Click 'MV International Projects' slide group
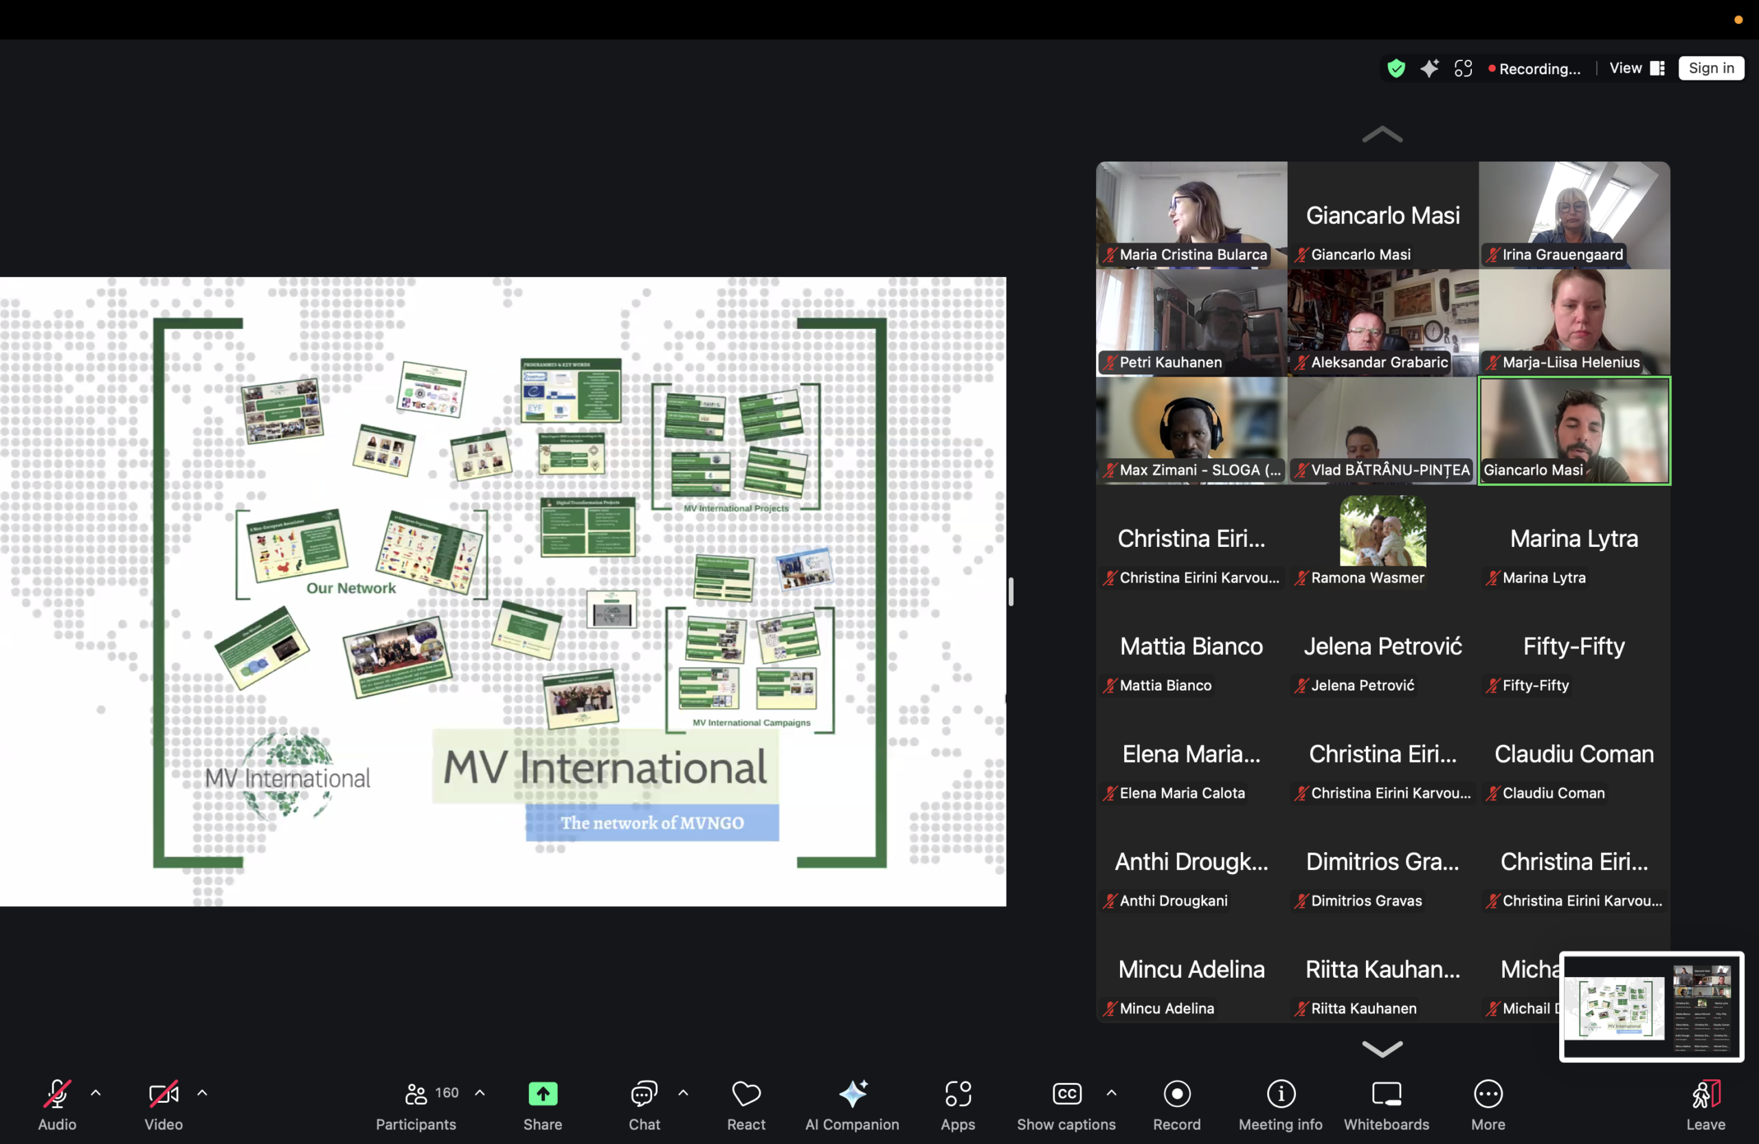Image resolution: width=1759 pixels, height=1144 pixels. point(736,447)
